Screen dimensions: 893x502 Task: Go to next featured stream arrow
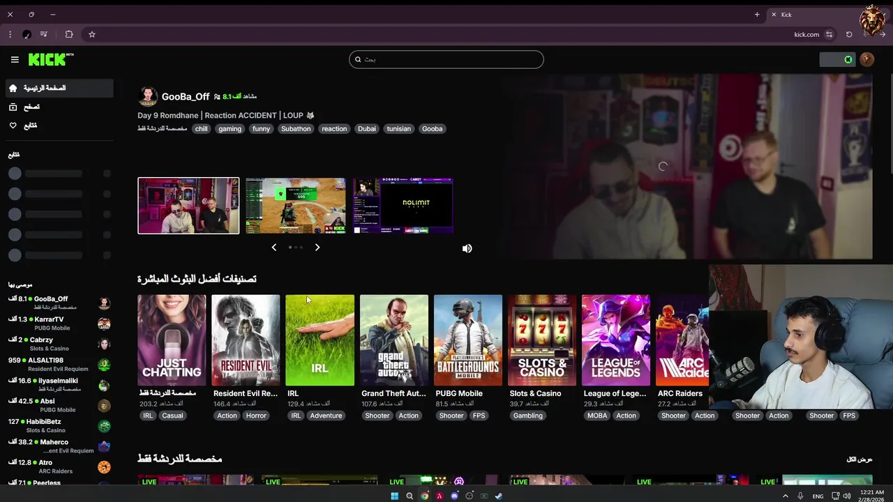point(317,247)
